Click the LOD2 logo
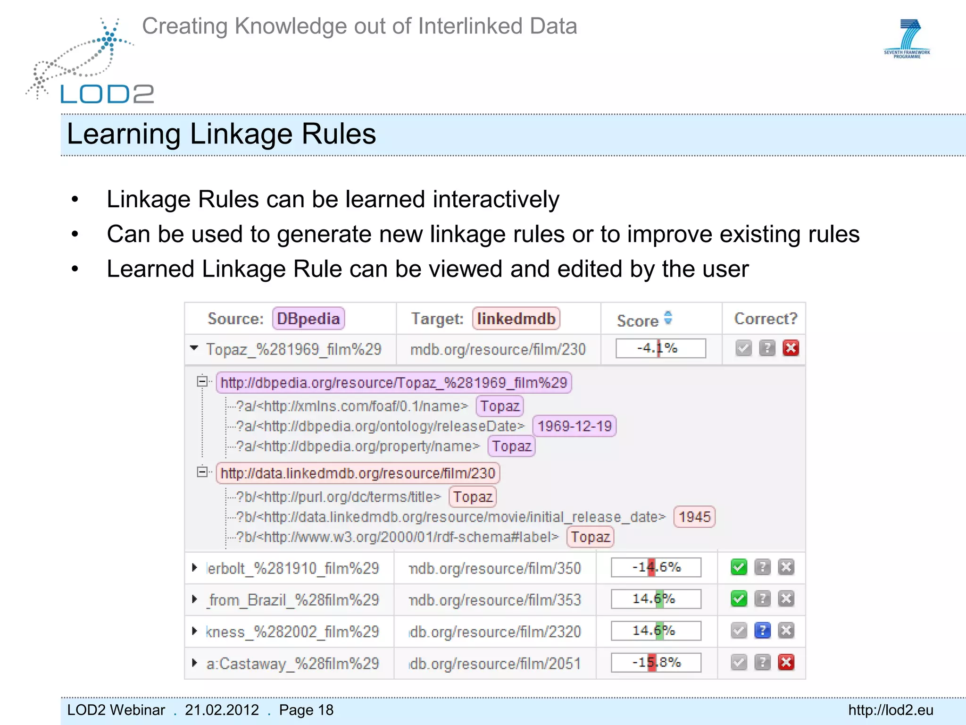The height and width of the screenshot is (725, 966). [90, 61]
